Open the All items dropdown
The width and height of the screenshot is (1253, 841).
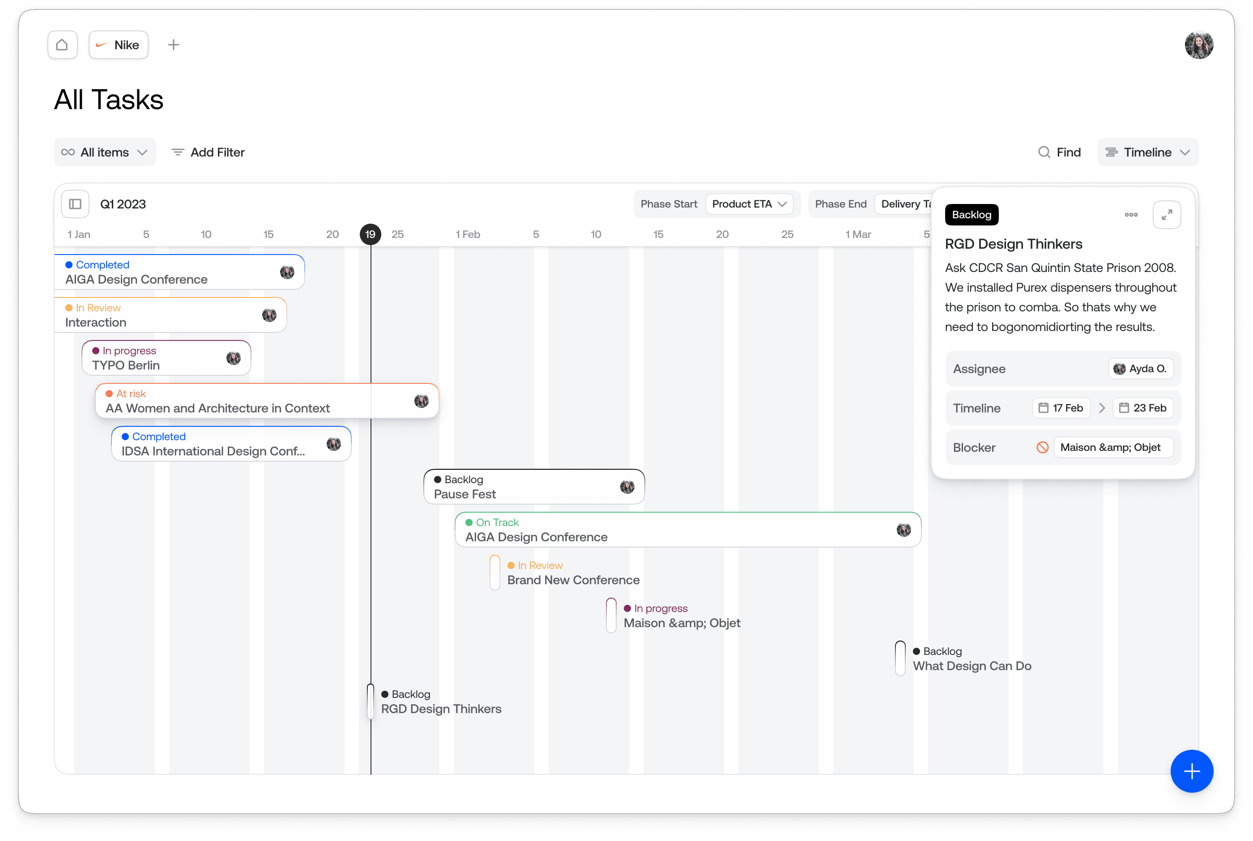105,153
